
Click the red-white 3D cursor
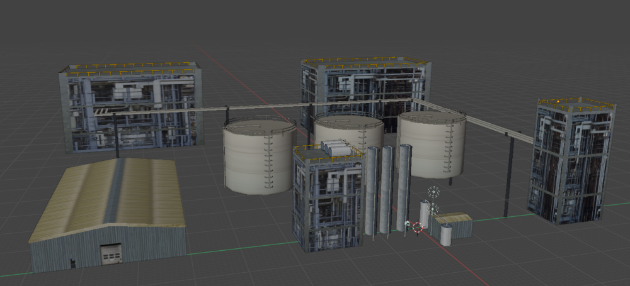(x=417, y=228)
